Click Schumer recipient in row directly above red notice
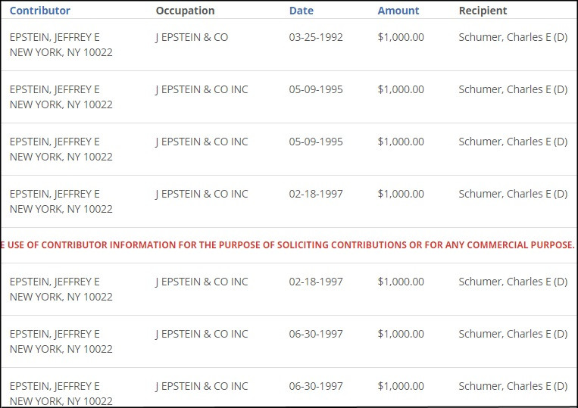This screenshot has height=408, width=578. tap(513, 194)
